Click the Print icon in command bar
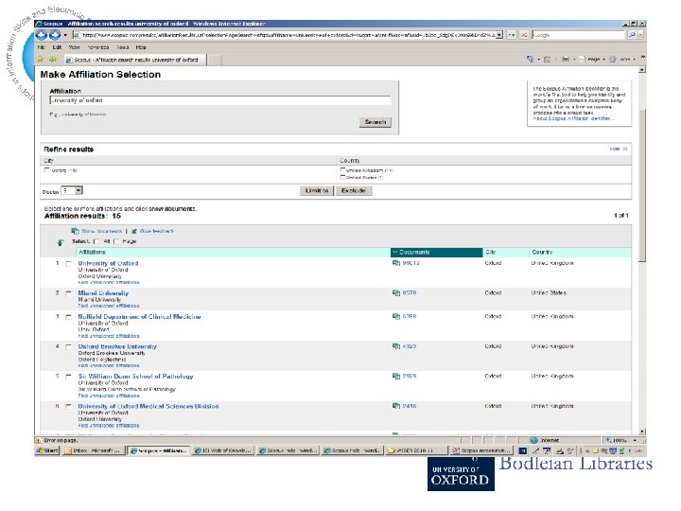 566,59
